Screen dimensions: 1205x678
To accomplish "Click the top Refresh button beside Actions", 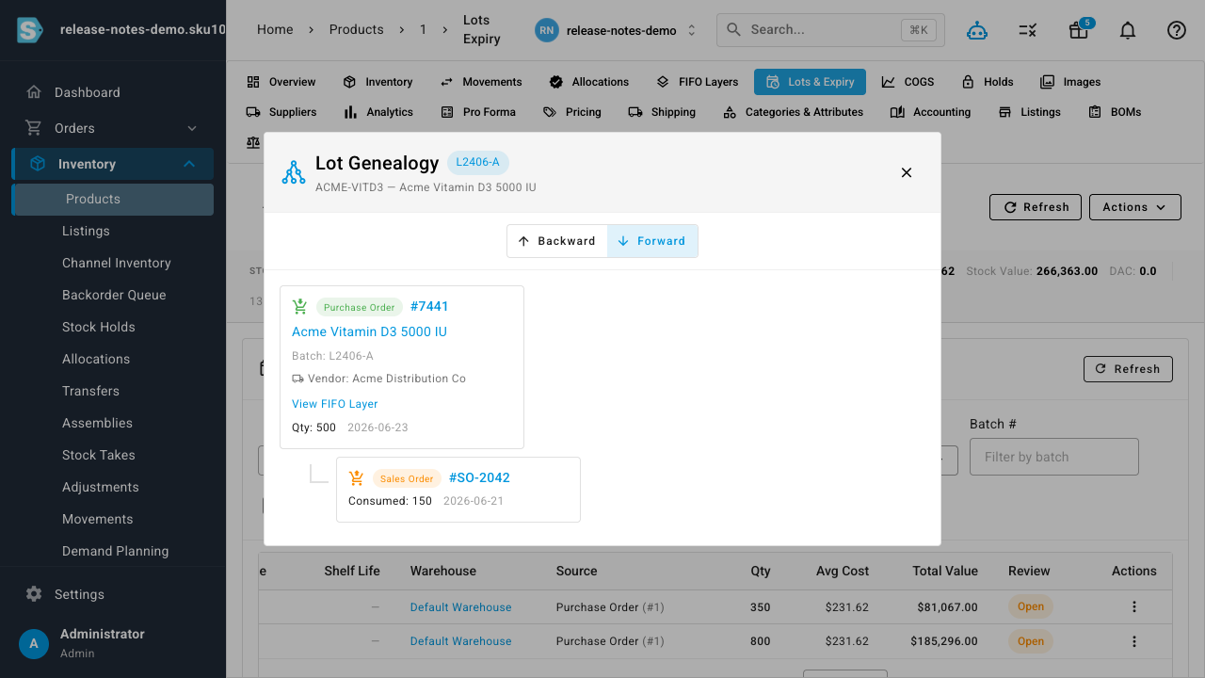I will (x=1036, y=207).
